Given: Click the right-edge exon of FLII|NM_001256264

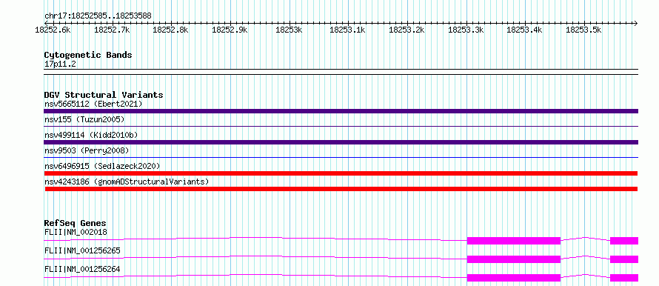Looking at the screenshot, I should pyautogui.click(x=624, y=278).
